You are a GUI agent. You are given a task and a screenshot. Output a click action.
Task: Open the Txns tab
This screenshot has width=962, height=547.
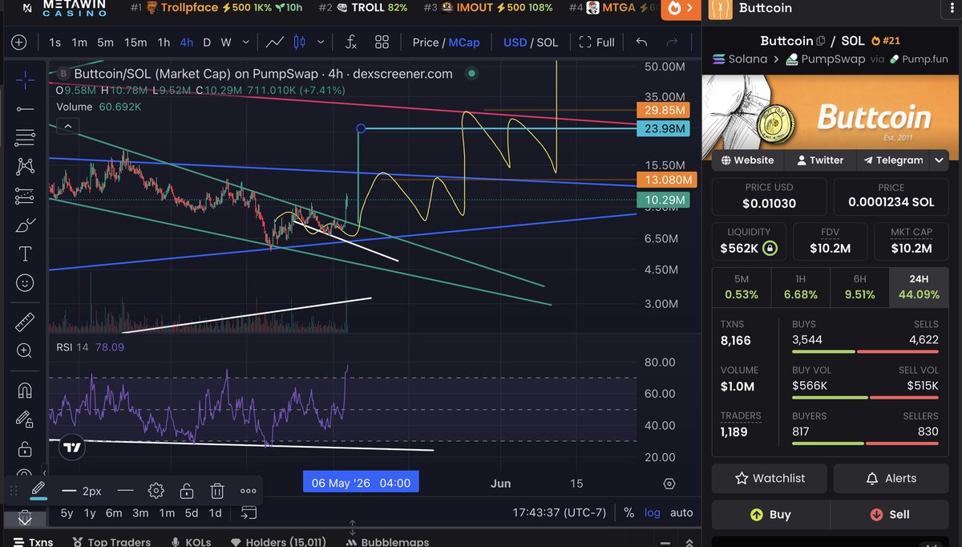[33, 541]
